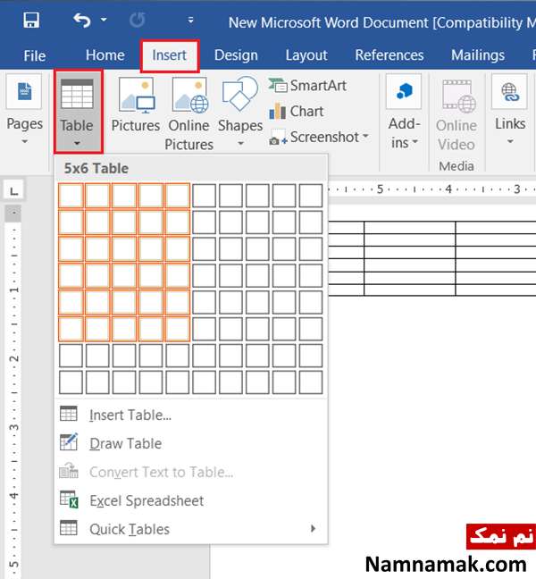Click the Excel Spreadsheet icon
536x579 pixels.
[x=70, y=499]
